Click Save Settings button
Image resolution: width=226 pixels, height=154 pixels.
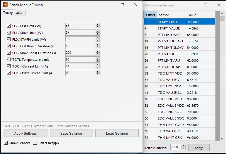click(x=71, y=134)
